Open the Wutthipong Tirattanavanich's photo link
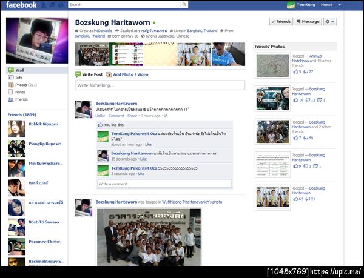The image size is (364, 278). coord(192,202)
